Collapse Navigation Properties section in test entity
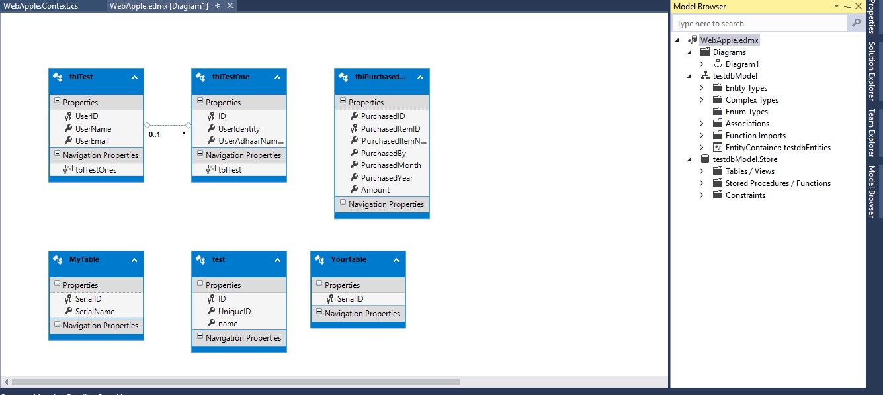 (199, 337)
